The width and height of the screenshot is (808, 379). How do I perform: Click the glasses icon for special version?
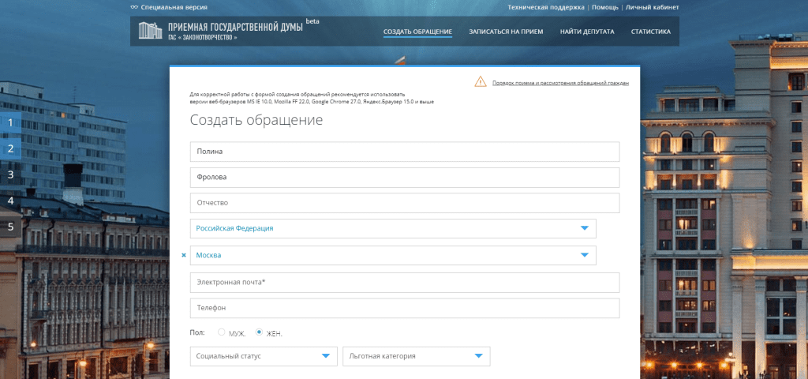[x=134, y=7]
